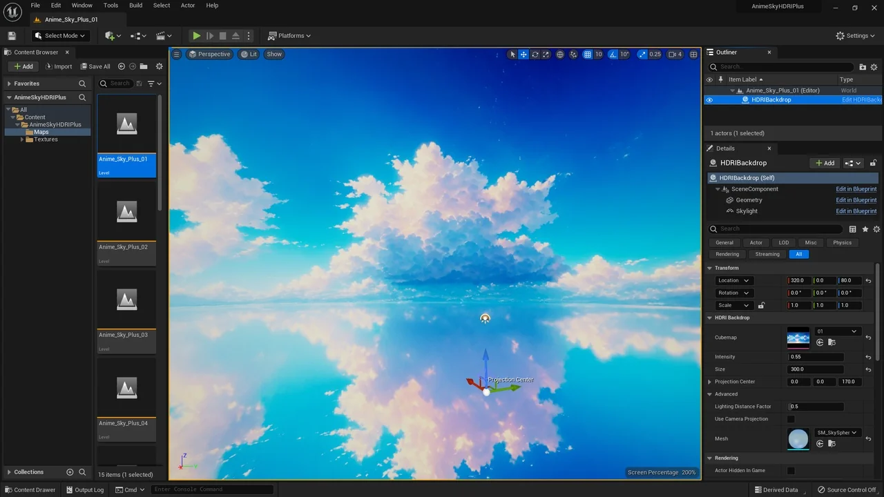The height and width of the screenshot is (497, 884).
Task: Click the Import button
Action: [x=59, y=66]
